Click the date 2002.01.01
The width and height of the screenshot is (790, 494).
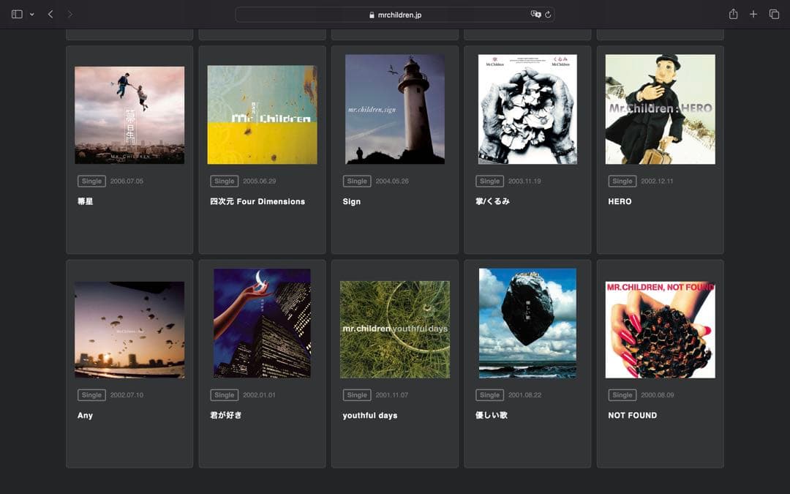coord(259,394)
